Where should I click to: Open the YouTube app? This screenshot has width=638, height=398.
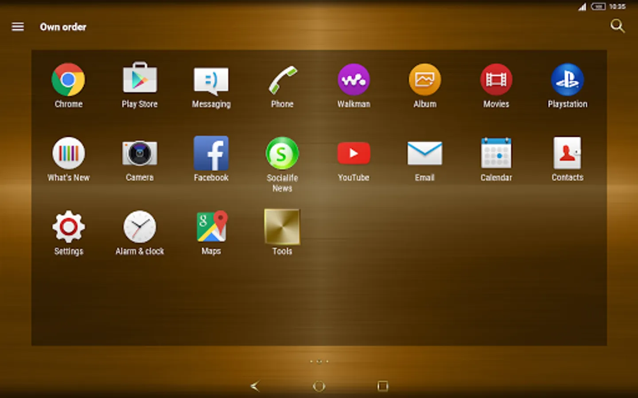pyautogui.click(x=354, y=153)
